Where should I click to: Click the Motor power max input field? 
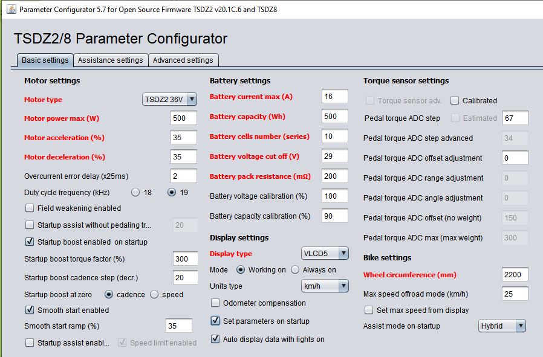184,119
